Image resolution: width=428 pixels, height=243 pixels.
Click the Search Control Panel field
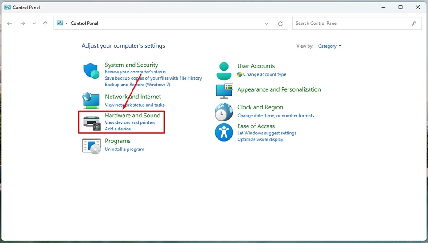point(357,24)
